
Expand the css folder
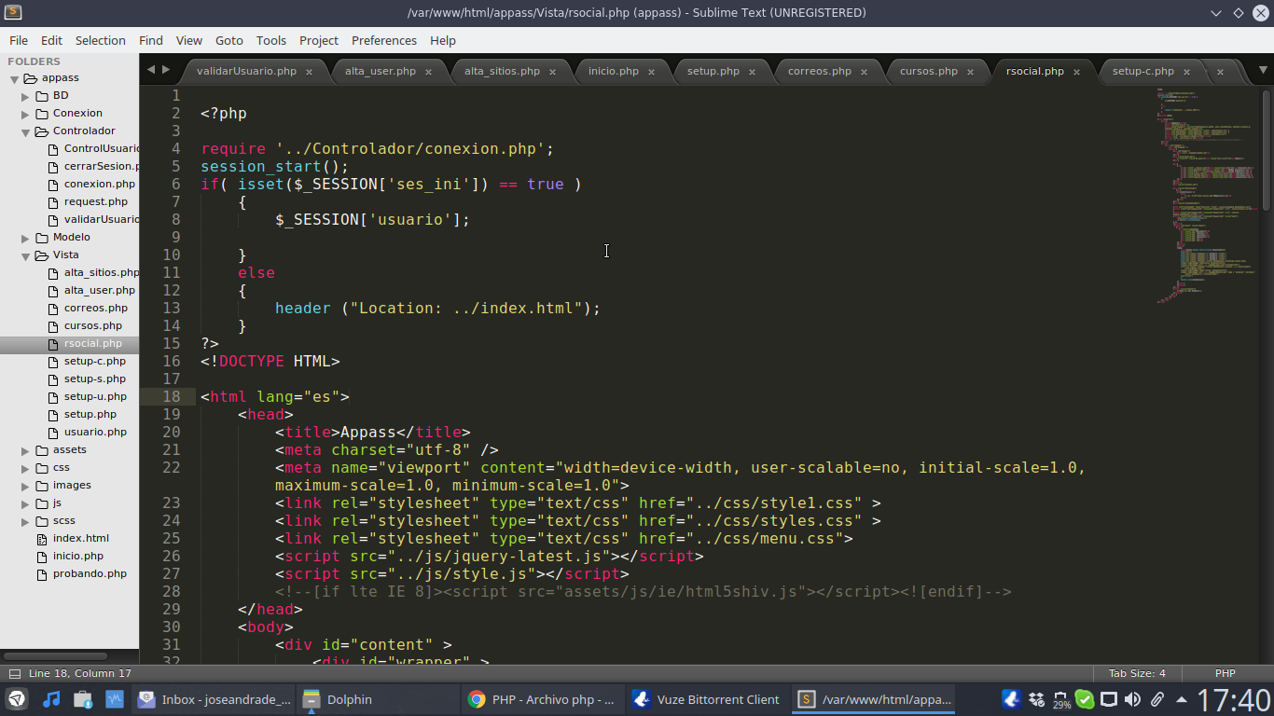tap(26, 468)
